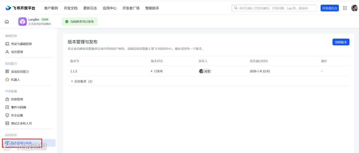
Task: Click into the documentation search field
Action: tap(274, 8)
